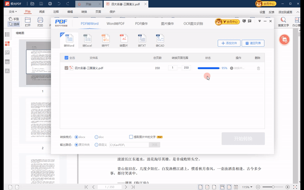Enable 提取图片中的文字 checkbox
This screenshot has height=190, width=304.
131,137
